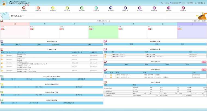Open the 派遣管理 menu icon
This screenshot has height=111, width=207.
click(53, 8)
